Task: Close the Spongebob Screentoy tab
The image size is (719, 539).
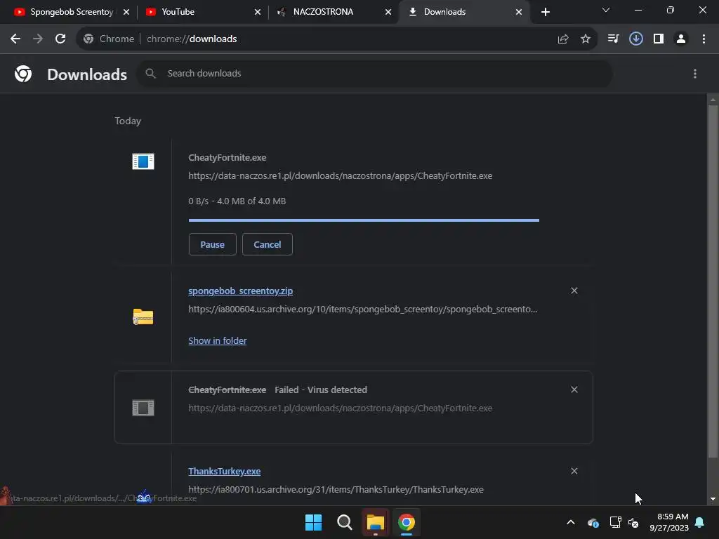Action: coord(126,12)
